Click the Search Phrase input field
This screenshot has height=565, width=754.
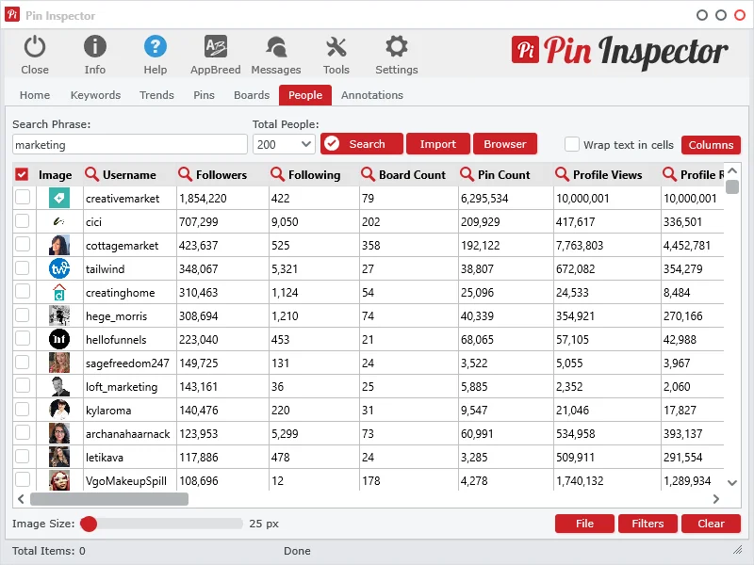pos(130,144)
